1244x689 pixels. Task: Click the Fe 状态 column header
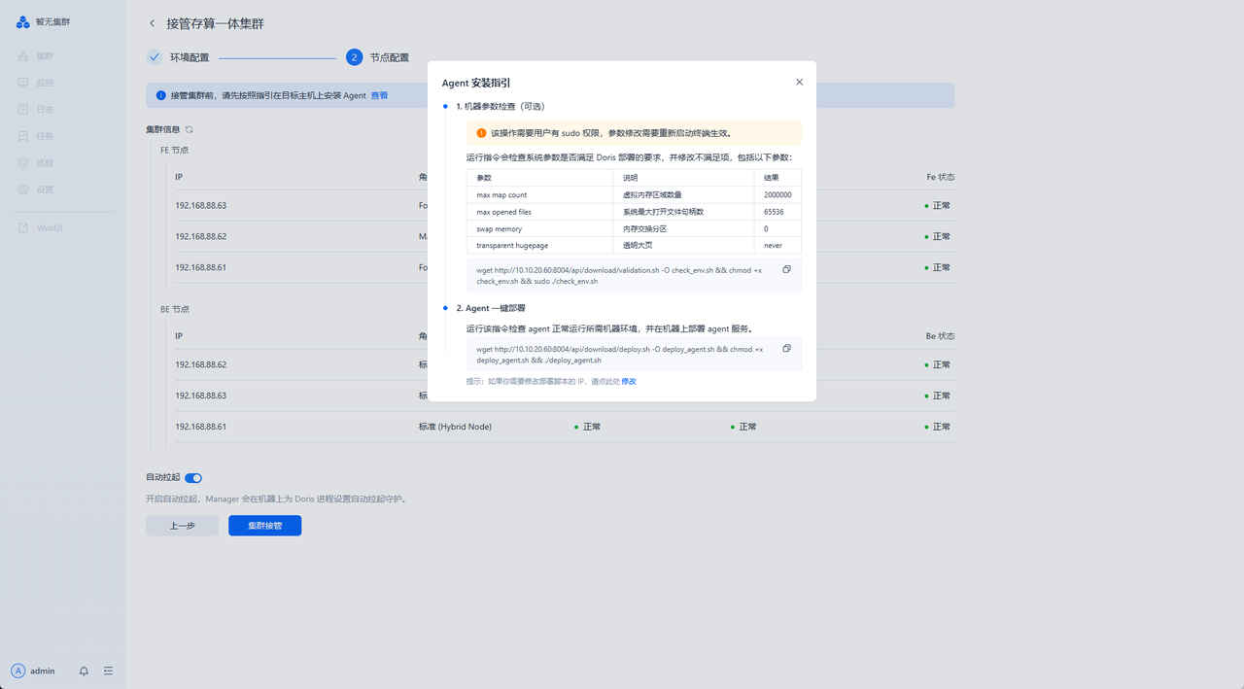click(940, 177)
